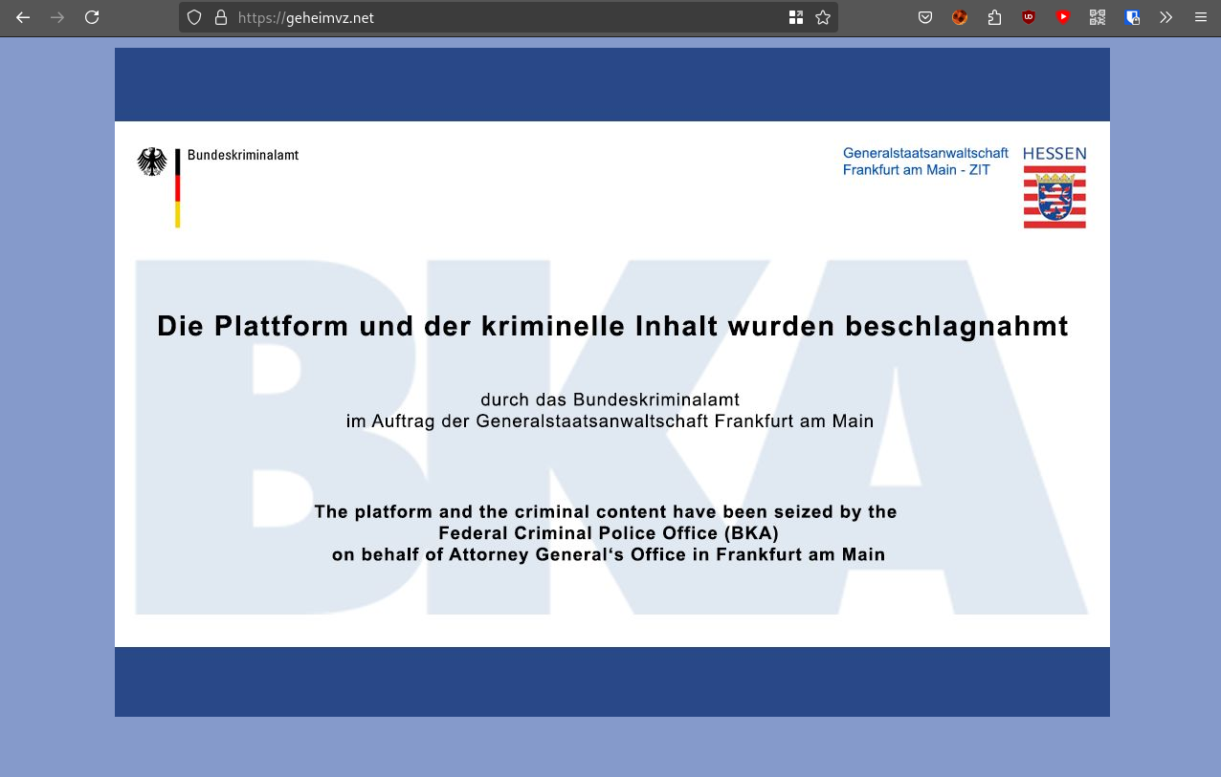Screen dimensions: 1221x777
Task: Click the Bundeskriminalamt eagle logo
Action: [152, 162]
